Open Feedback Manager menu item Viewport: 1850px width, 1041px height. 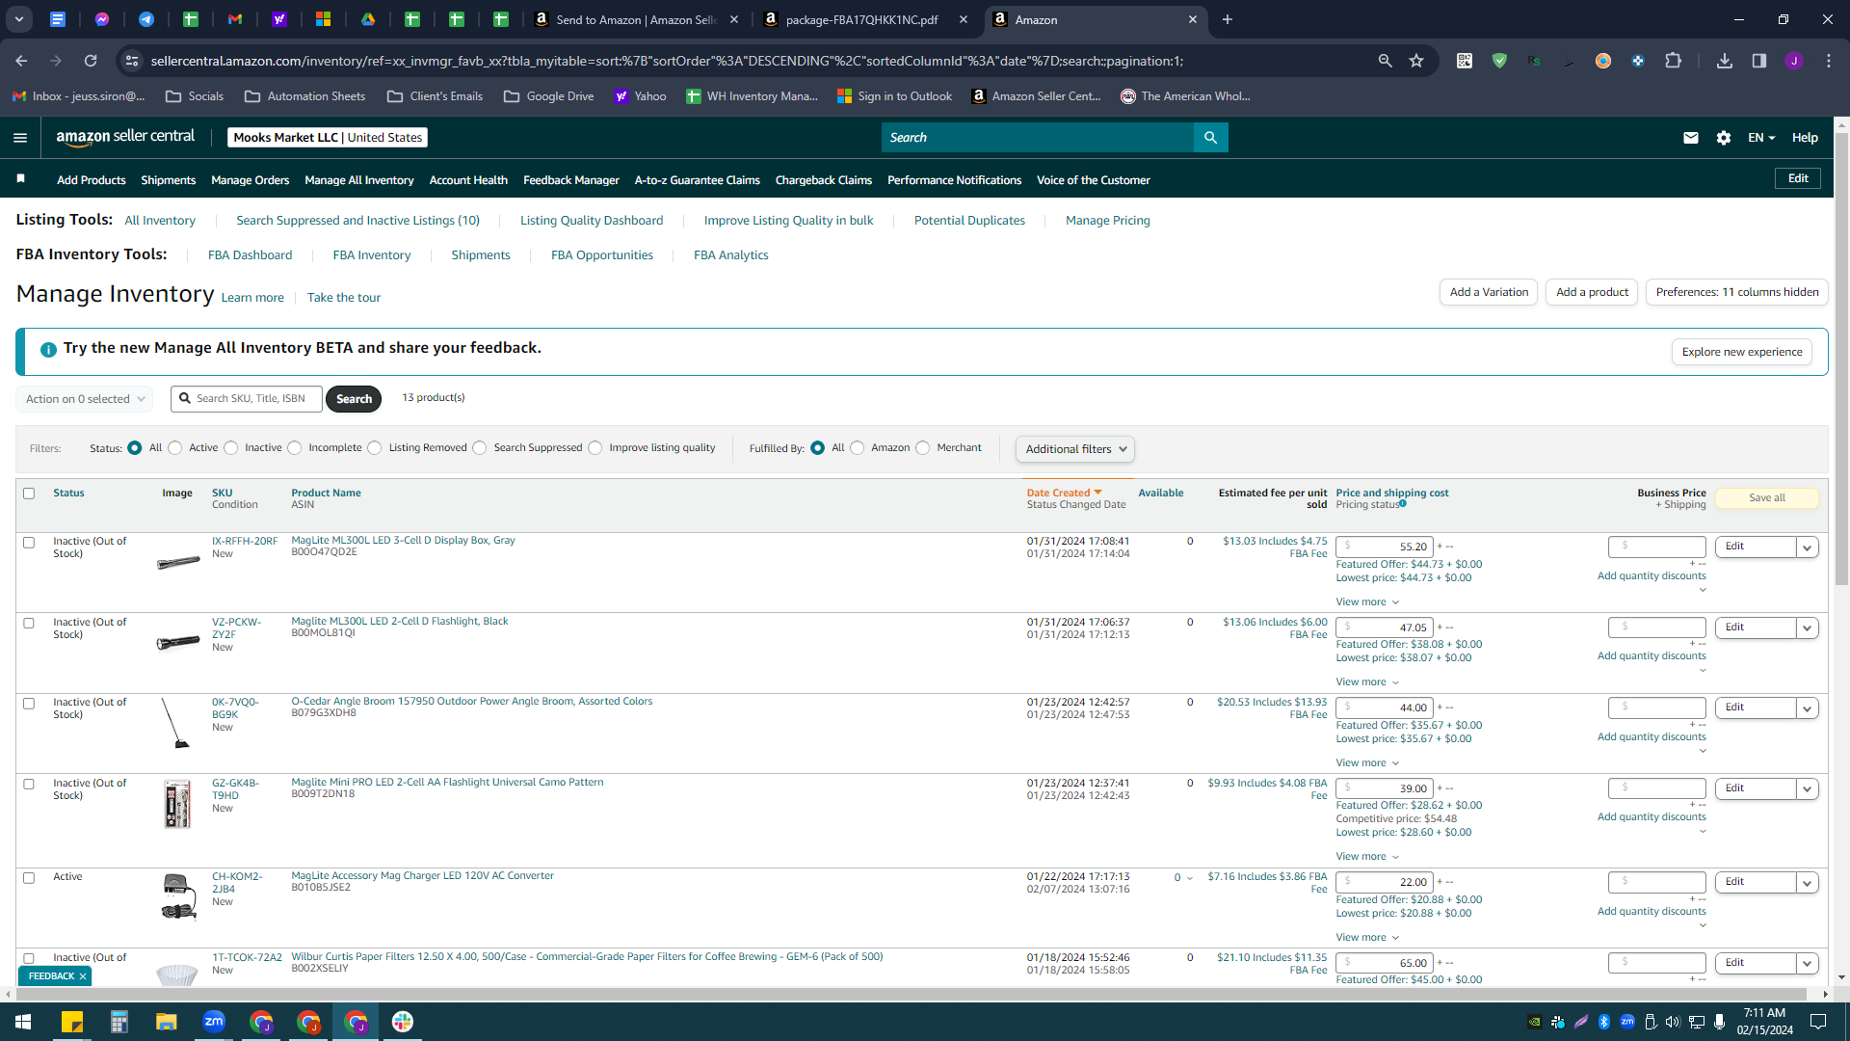tap(571, 180)
